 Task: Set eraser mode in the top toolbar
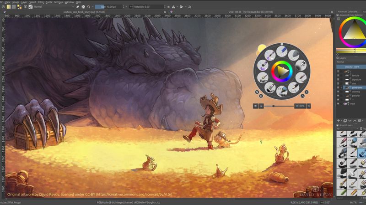78,7
